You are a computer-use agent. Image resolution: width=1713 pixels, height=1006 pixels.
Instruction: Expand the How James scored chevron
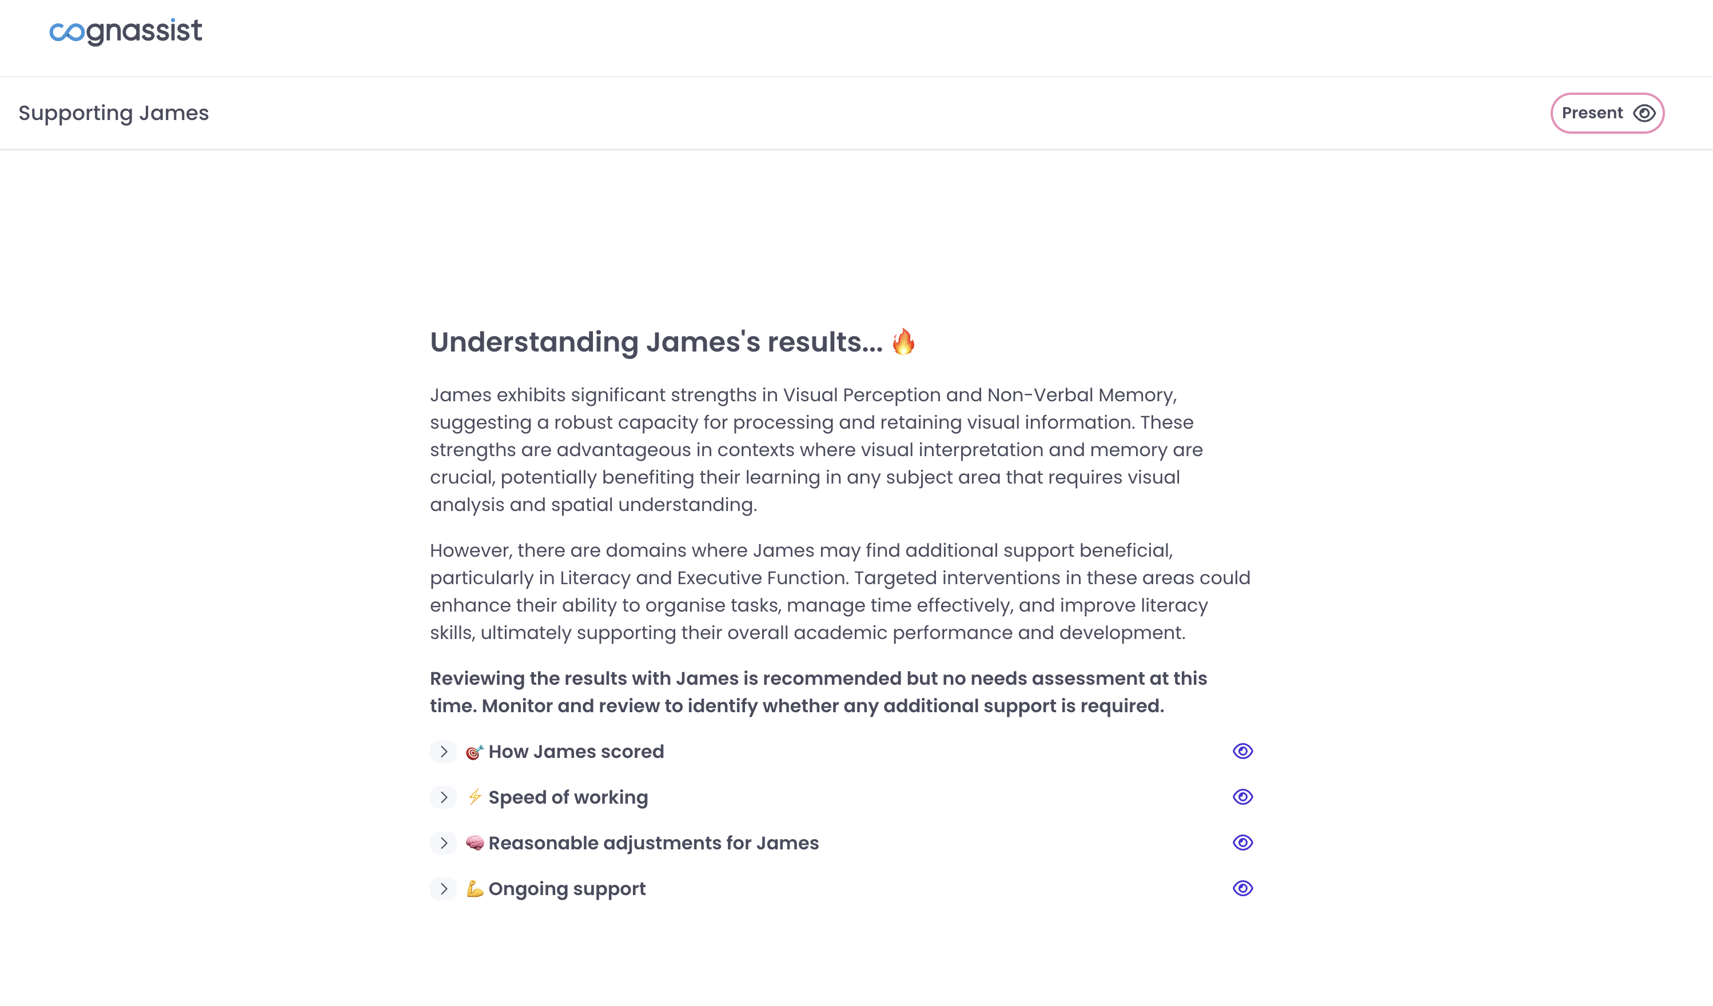(x=443, y=752)
